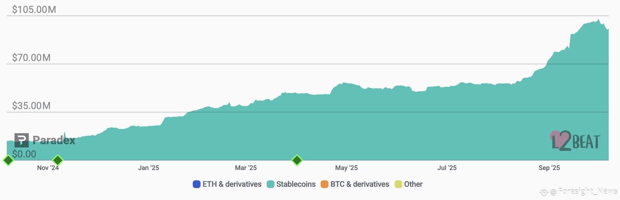Click the $70.00M axis label
The image size is (620, 200).
(x=31, y=58)
